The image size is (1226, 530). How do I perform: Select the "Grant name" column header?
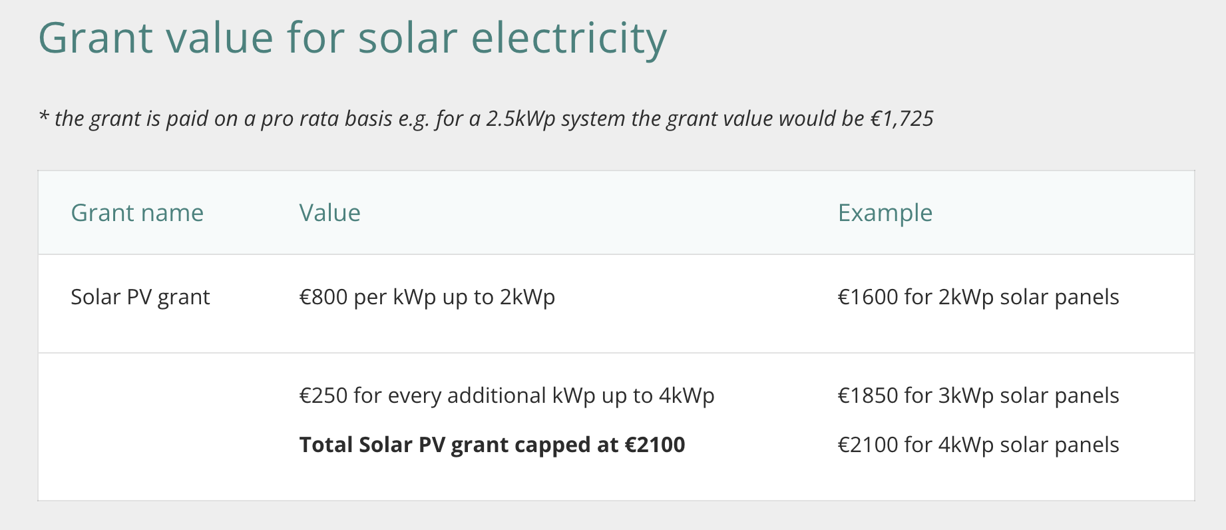(x=137, y=213)
